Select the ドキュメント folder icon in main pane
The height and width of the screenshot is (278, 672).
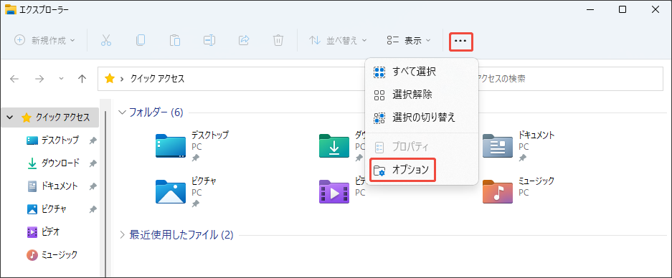498,145
